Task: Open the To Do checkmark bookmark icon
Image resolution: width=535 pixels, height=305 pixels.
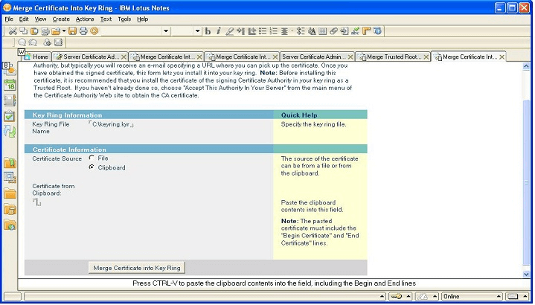Action: 10,115
